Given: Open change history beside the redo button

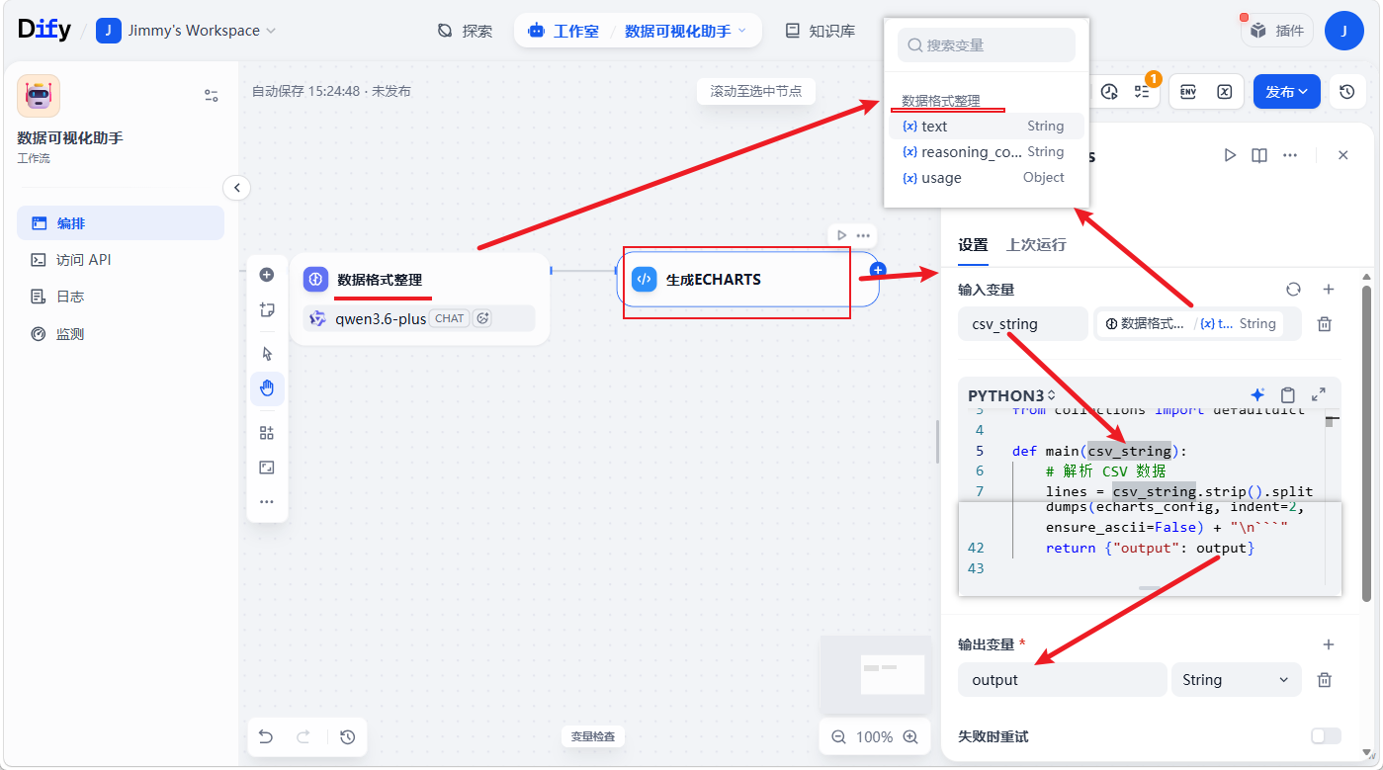Looking at the screenshot, I should coord(347,736).
